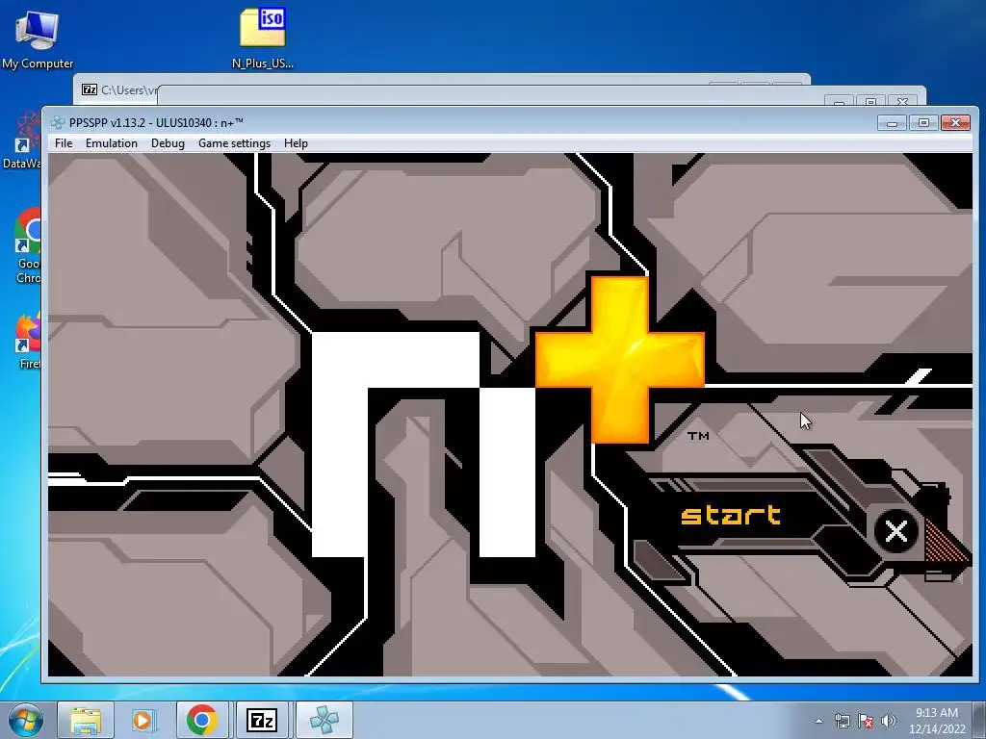Select the DataWa desktop shortcut
986x739 pixels.
point(25,141)
